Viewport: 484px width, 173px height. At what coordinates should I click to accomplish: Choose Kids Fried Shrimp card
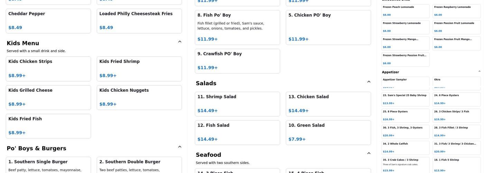(x=139, y=69)
